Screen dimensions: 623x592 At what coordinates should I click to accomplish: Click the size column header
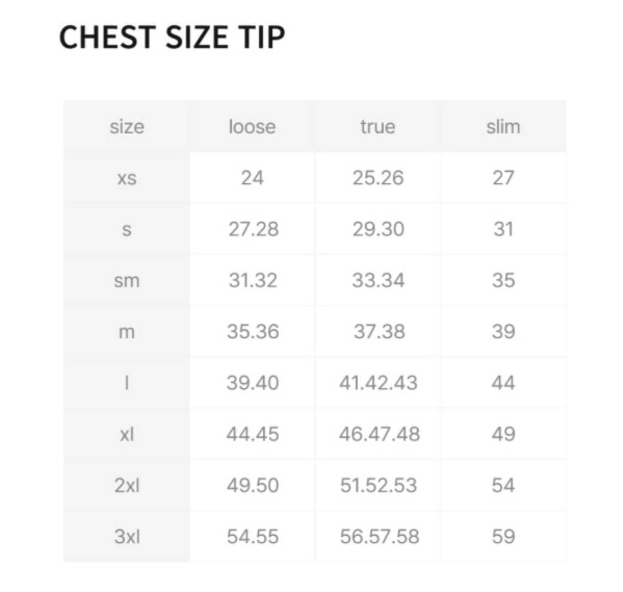click(x=127, y=126)
